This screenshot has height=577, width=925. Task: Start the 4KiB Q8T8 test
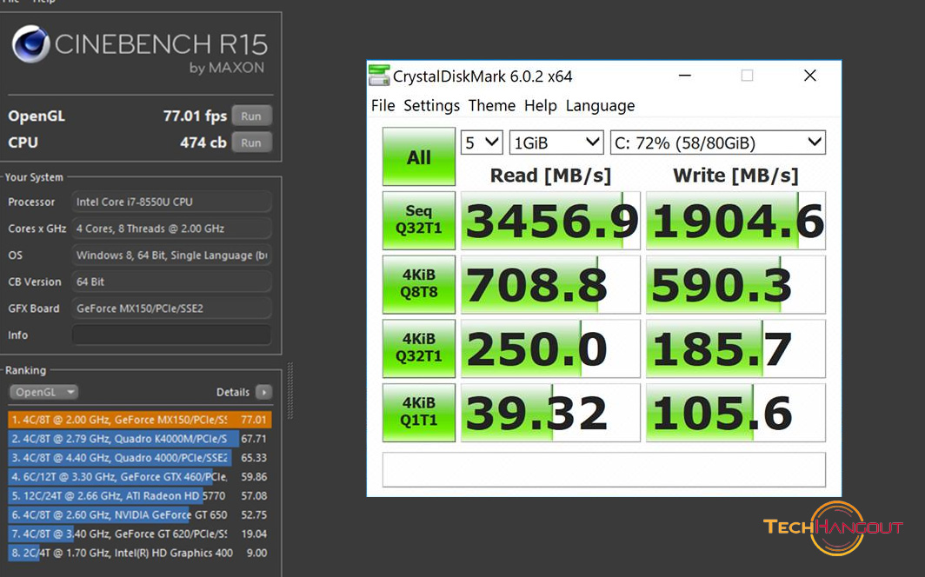pos(419,284)
